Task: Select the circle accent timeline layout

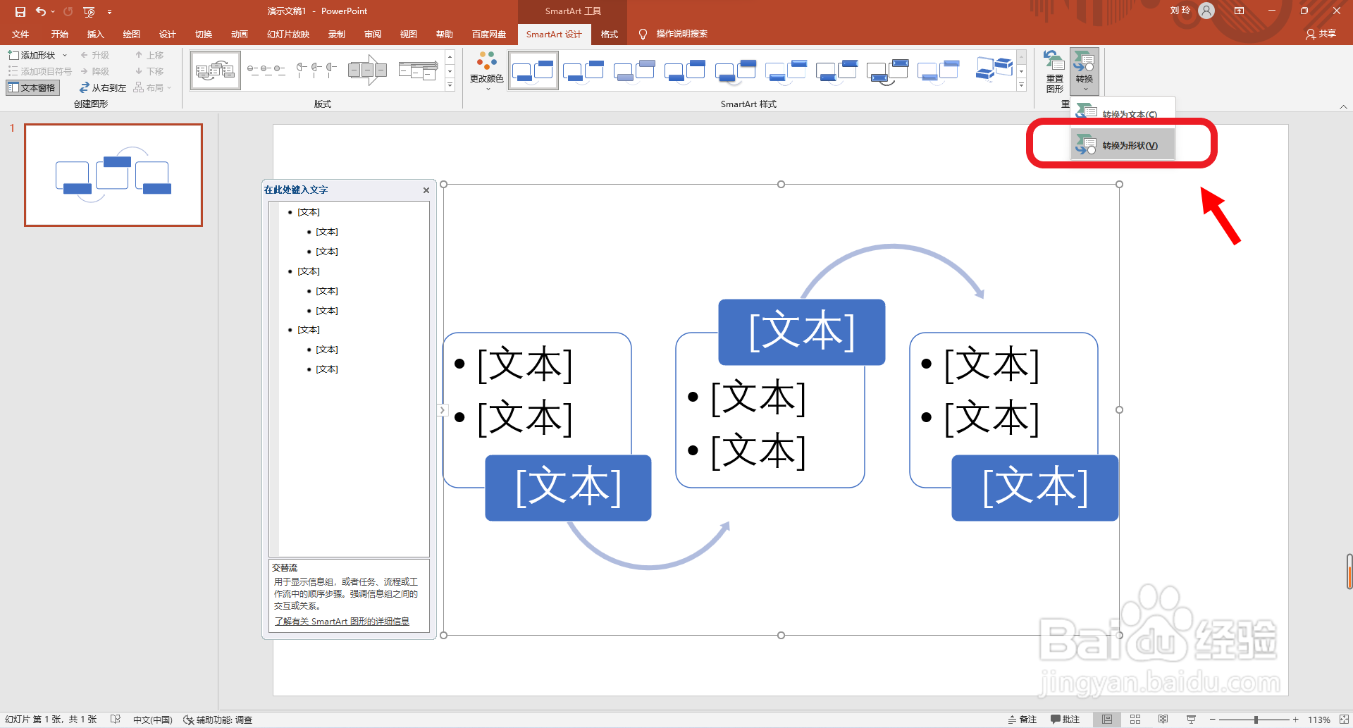Action: point(316,70)
